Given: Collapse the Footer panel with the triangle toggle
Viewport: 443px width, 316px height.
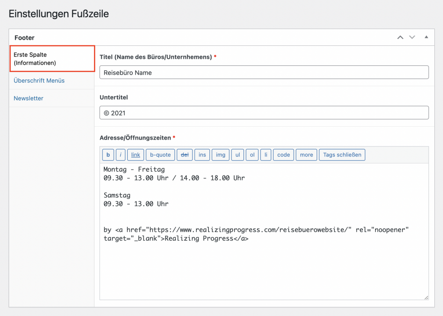Looking at the screenshot, I should [426, 38].
